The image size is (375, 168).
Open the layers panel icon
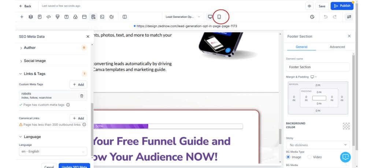(x=31, y=17)
